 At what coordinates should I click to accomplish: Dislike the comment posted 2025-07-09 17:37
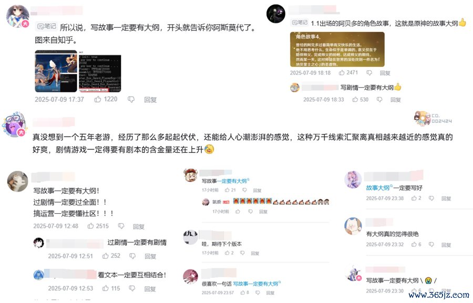(131, 99)
